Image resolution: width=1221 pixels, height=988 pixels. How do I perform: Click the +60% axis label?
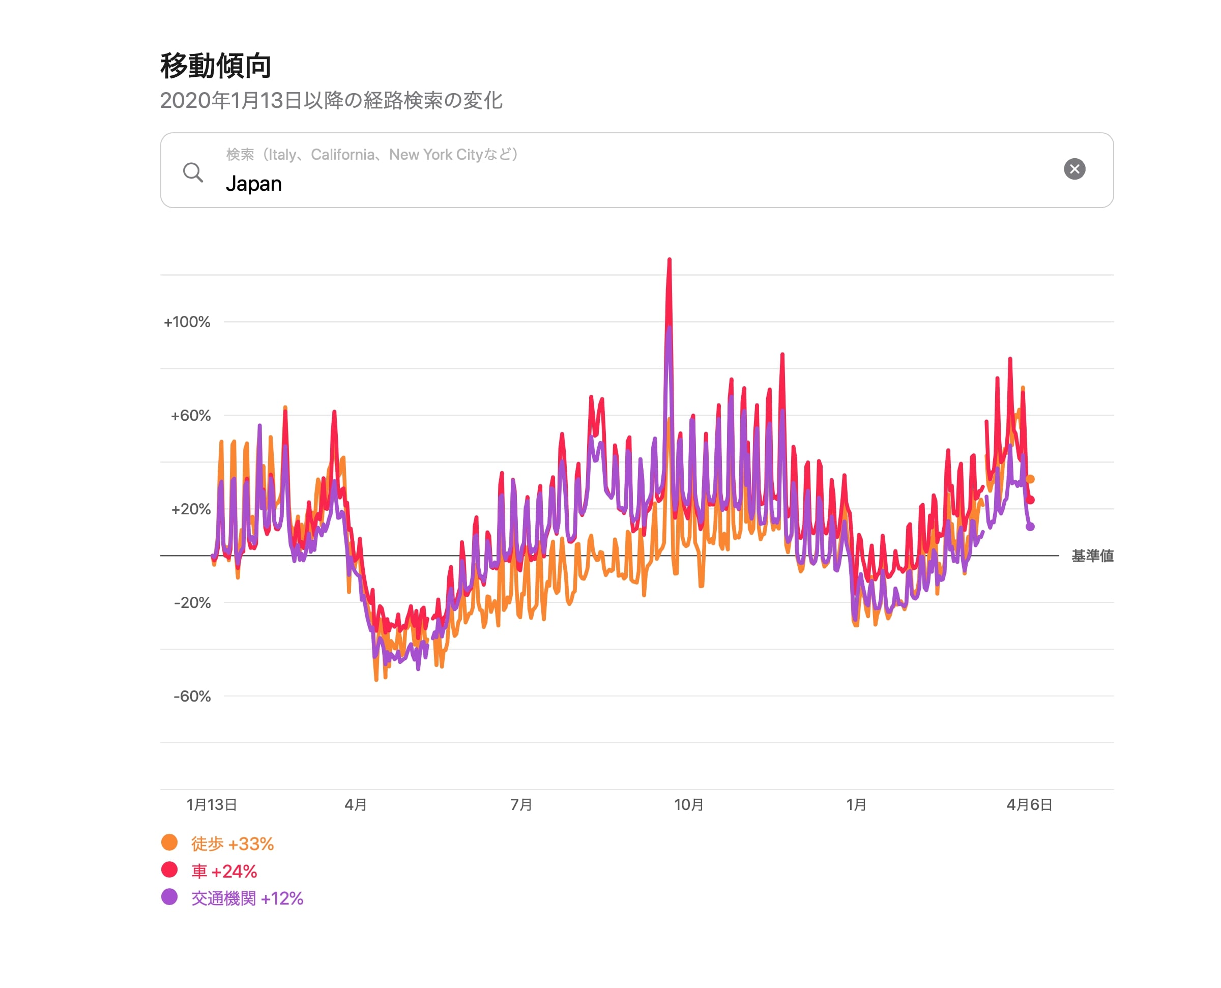(191, 416)
